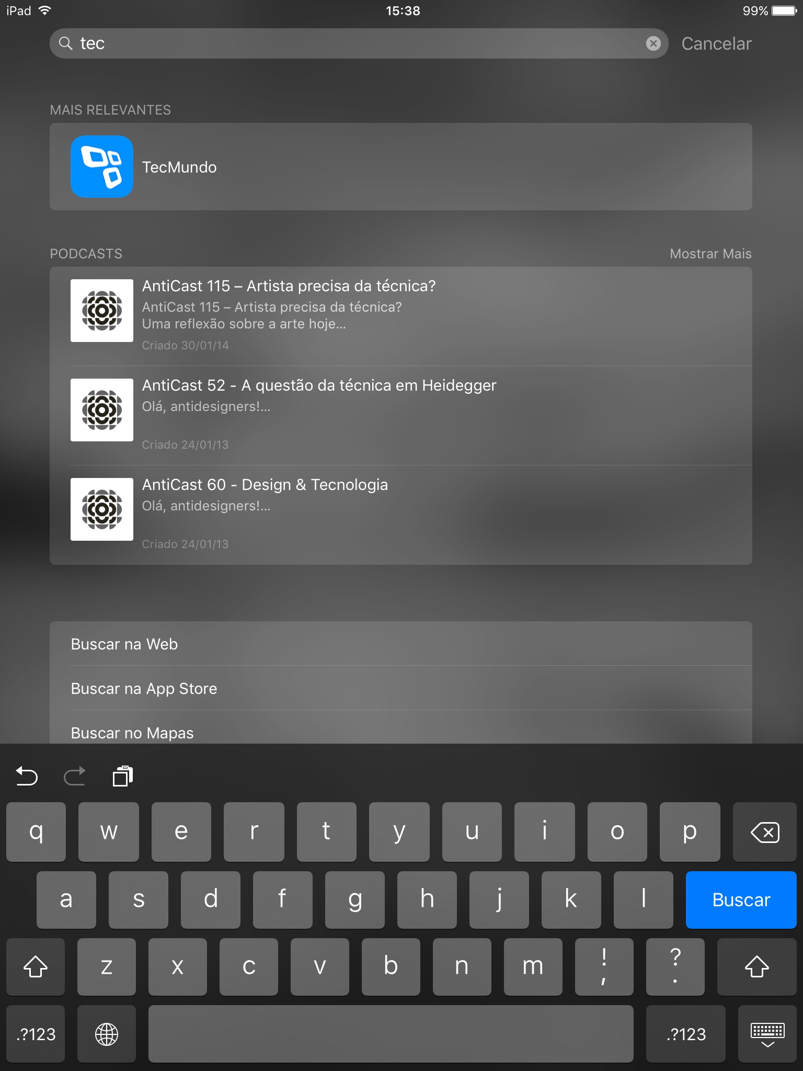Tap the Wi-Fi status icon

pyautogui.click(x=45, y=10)
